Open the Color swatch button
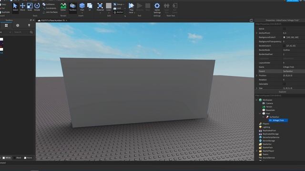This screenshot has height=171, width=305. click(x=109, y=7)
